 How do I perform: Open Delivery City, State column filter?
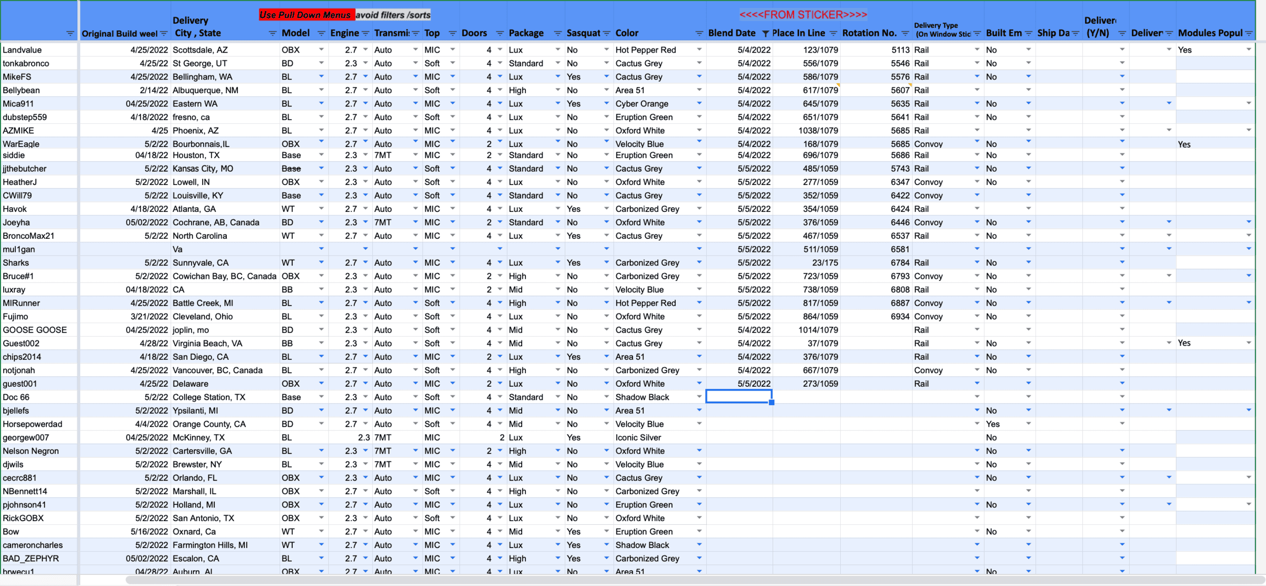tap(273, 33)
